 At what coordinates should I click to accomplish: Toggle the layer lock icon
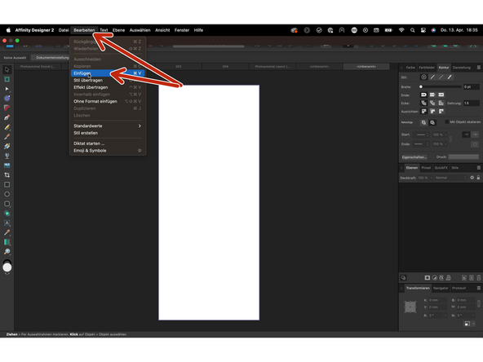(478, 178)
